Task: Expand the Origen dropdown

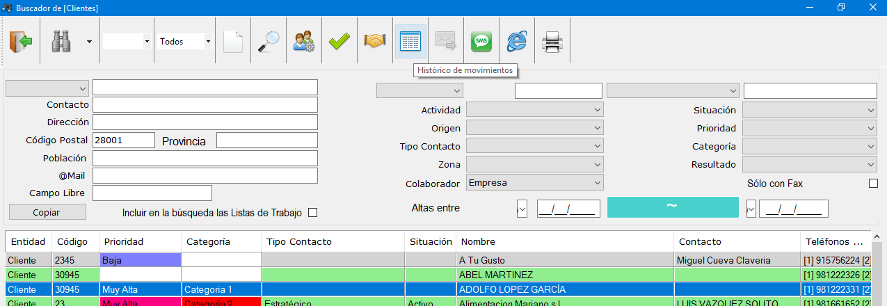Action: [534, 128]
